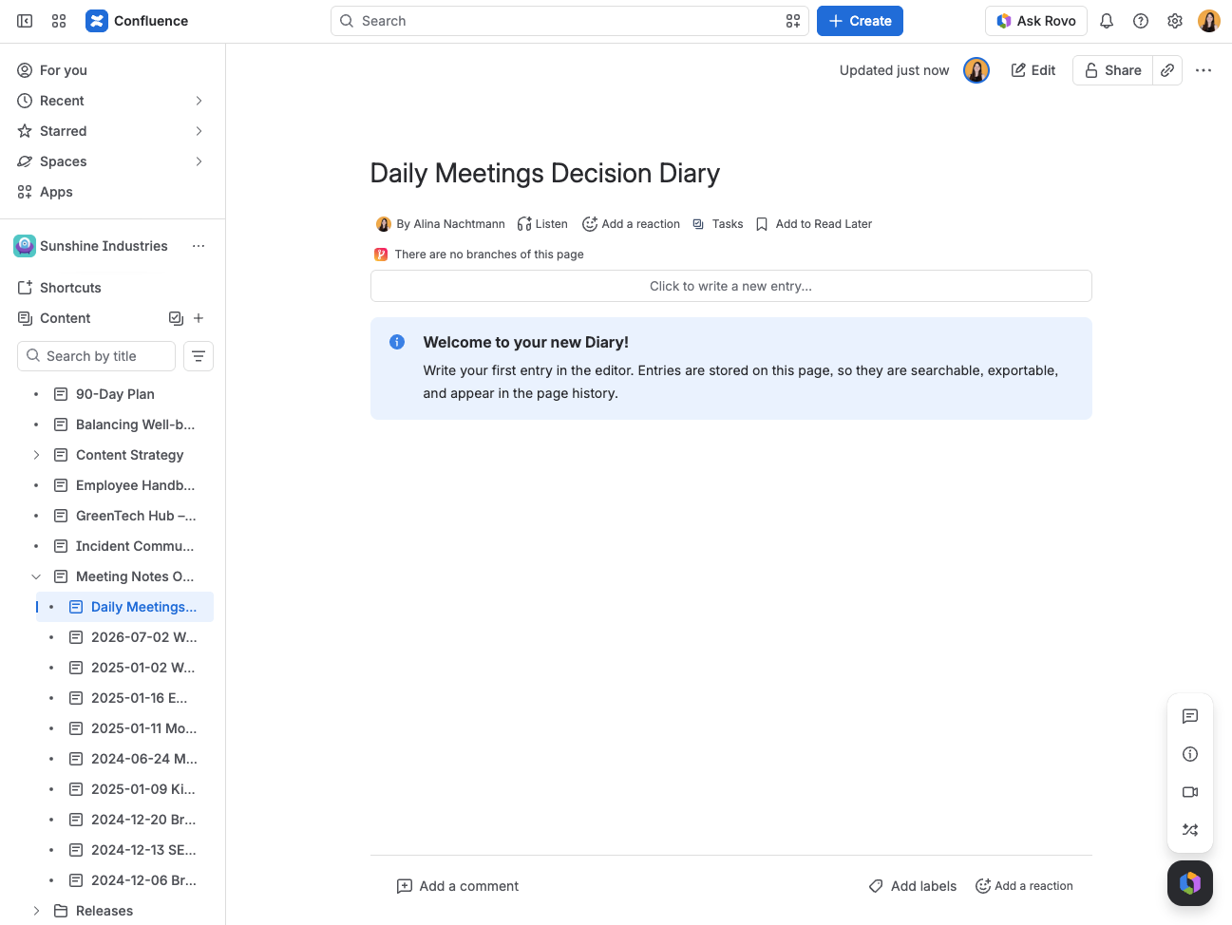Copy page link with chain icon

click(1167, 70)
